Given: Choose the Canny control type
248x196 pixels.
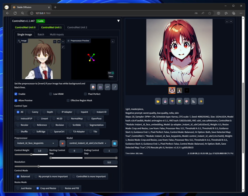Looking at the screenshot, I should click(33, 112).
